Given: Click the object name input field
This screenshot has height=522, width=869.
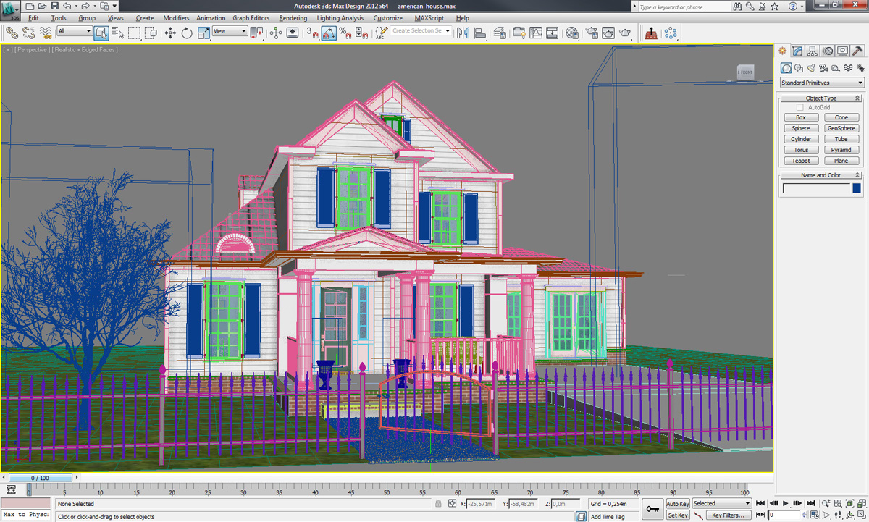Looking at the screenshot, I should 816,188.
